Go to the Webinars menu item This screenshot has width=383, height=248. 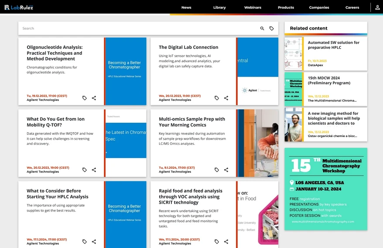253,7
